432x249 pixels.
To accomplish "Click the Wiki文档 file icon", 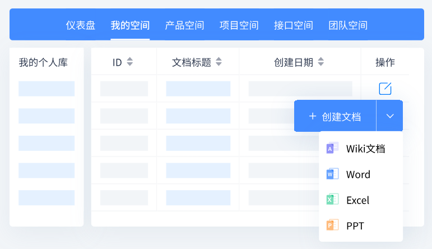I will point(332,148).
